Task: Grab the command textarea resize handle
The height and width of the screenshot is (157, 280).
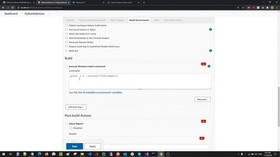Action: 140,89
